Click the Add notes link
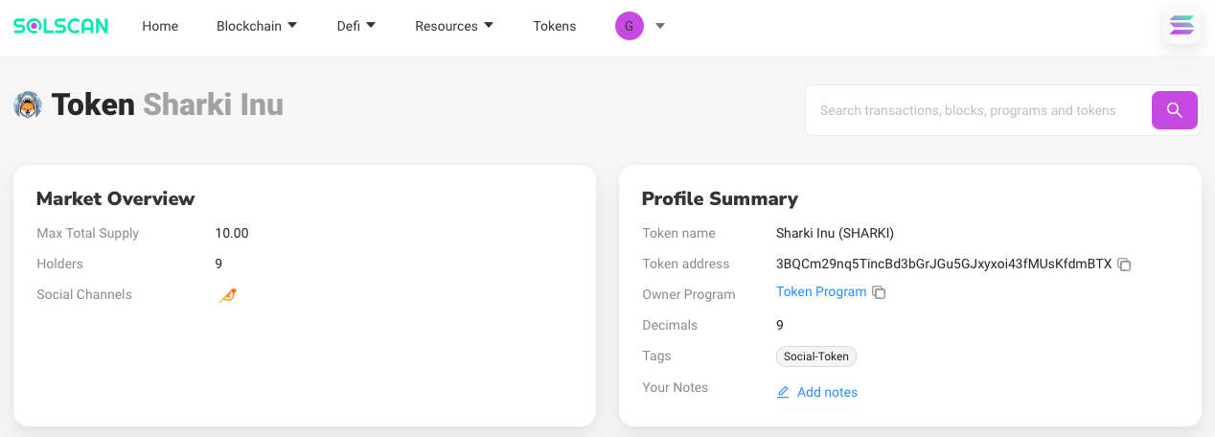Image resolution: width=1215 pixels, height=437 pixels. point(827,392)
